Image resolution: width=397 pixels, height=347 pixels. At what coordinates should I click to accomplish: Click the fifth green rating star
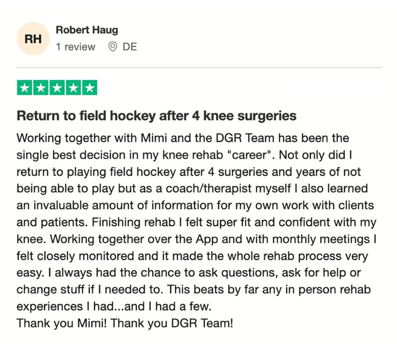pos(90,88)
